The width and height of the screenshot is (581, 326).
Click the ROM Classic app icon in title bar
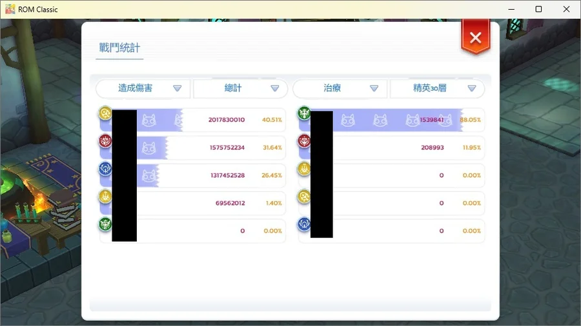pos(10,9)
